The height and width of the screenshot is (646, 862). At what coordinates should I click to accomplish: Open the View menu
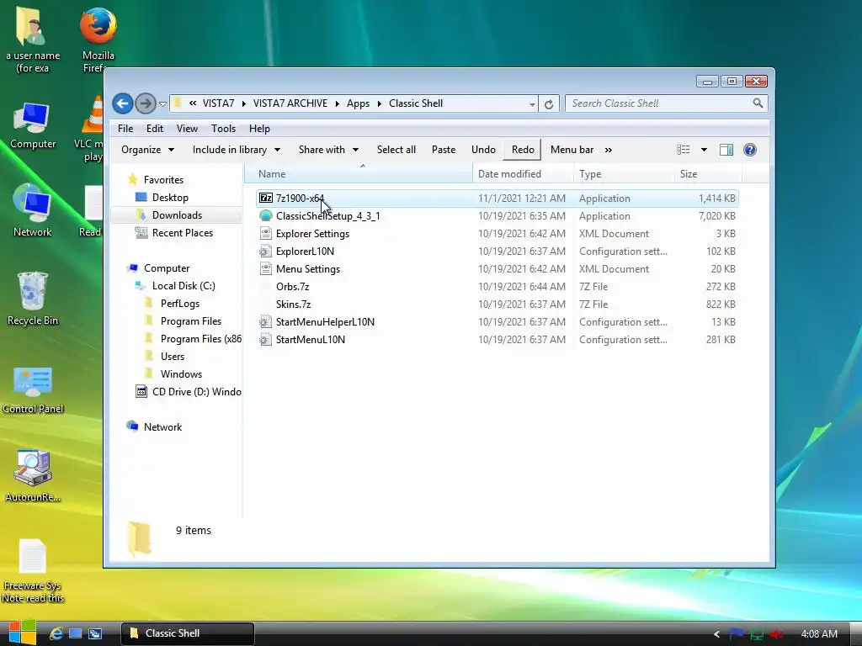[x=187, y=129]
